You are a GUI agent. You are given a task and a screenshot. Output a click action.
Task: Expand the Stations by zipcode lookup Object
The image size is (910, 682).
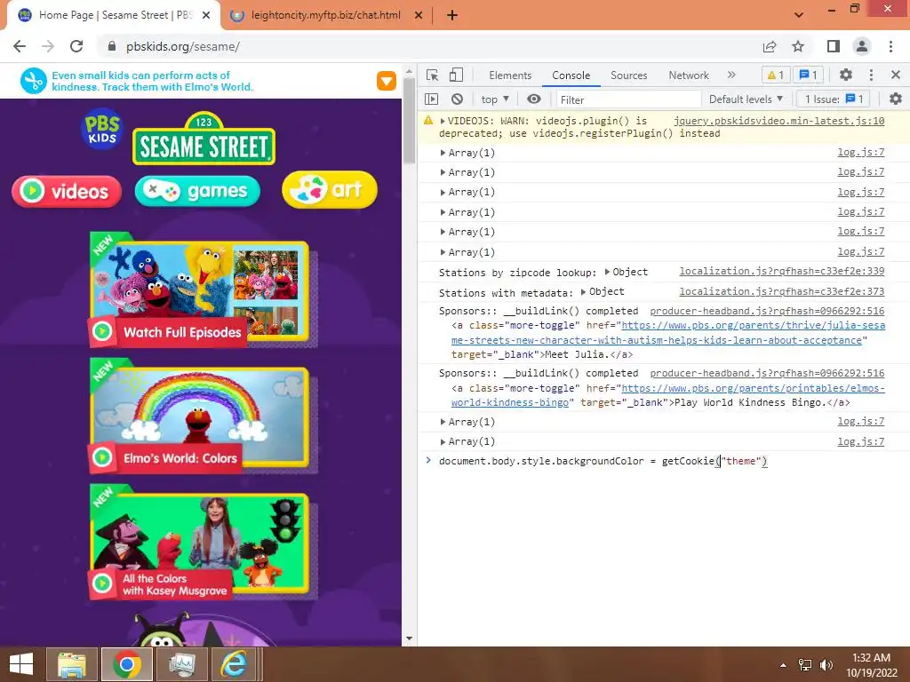pos(607,272)
